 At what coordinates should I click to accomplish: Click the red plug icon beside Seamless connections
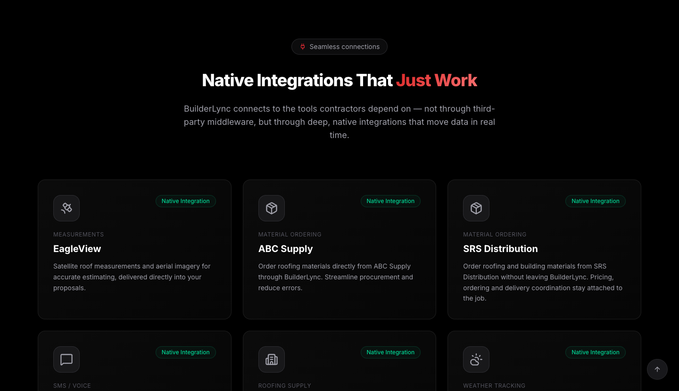pos(303,47)
